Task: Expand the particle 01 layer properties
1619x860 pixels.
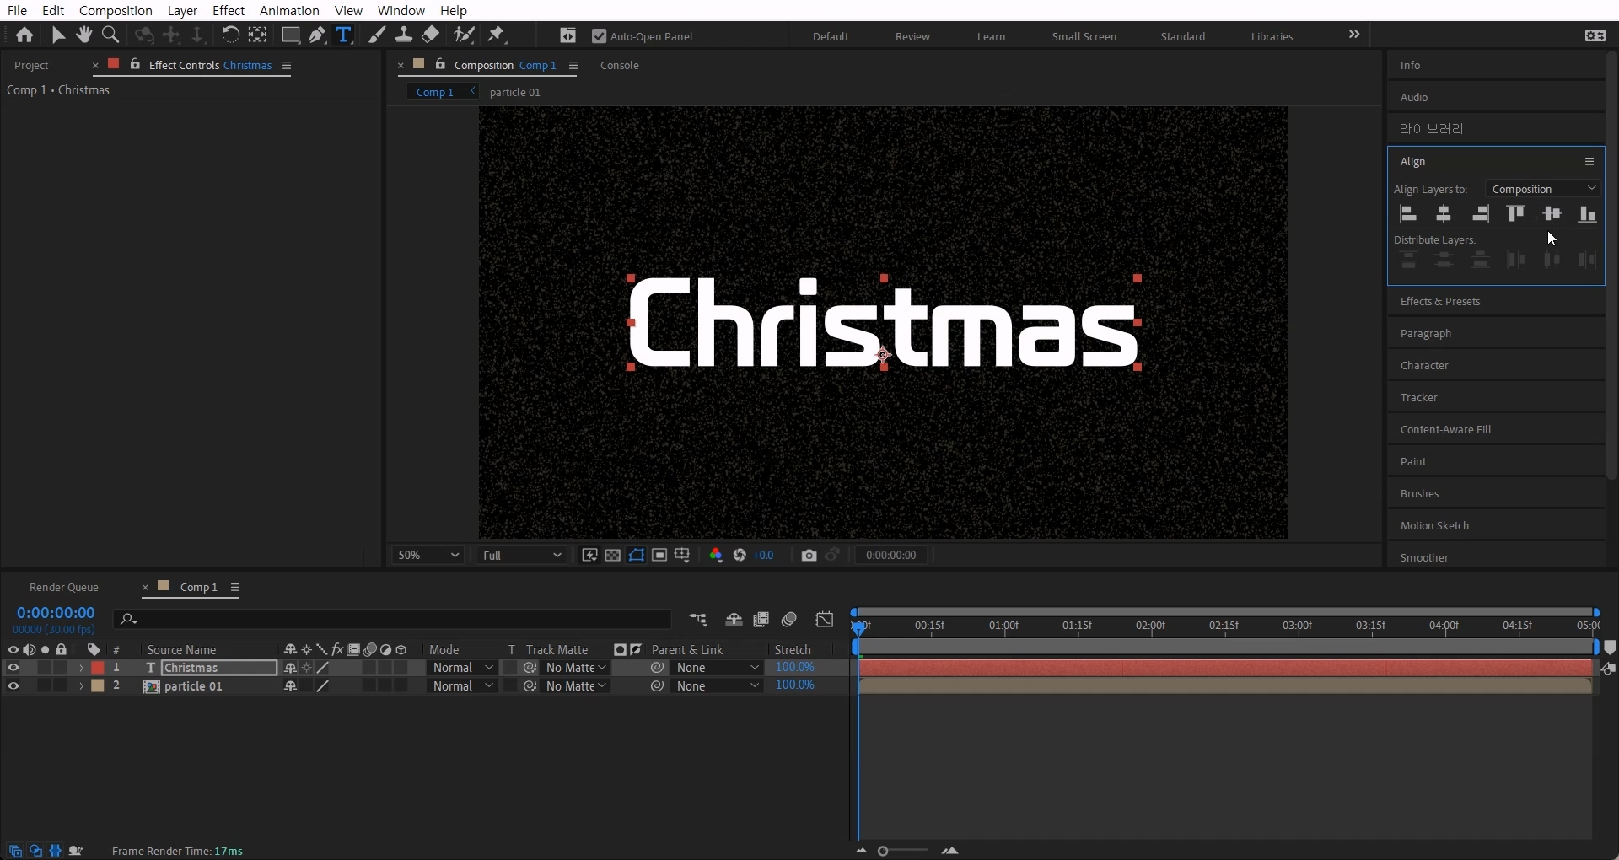Action: click(x=81, y=686)
